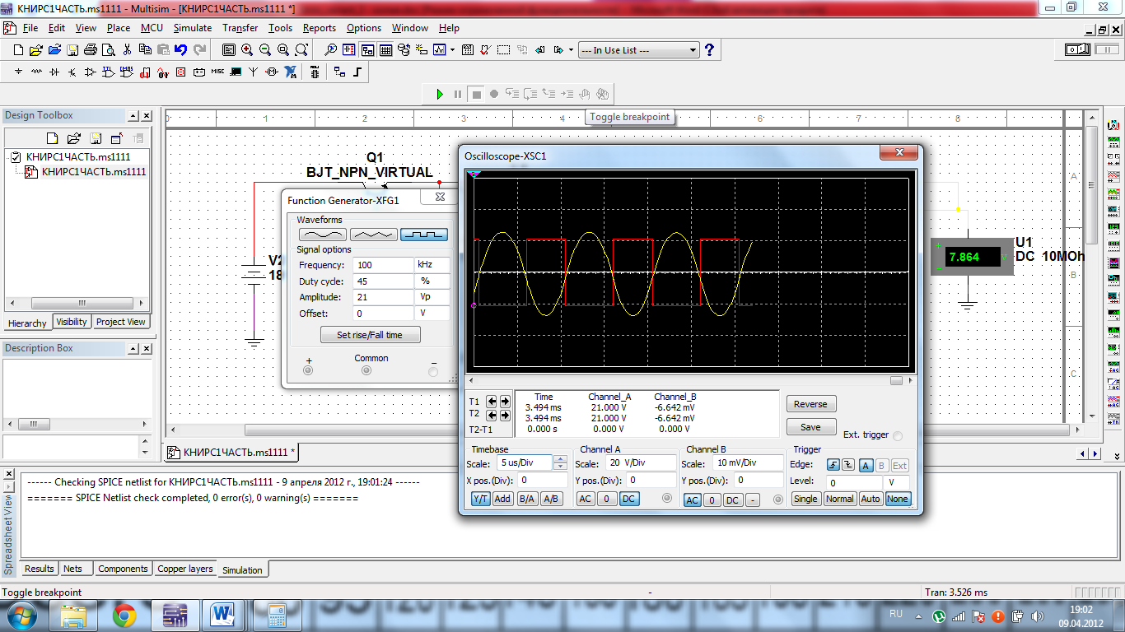Image resolution: width=1125 pixels, height=632 pixels.
Task: Place a TTL component
Action: click(x=109, y=72)
